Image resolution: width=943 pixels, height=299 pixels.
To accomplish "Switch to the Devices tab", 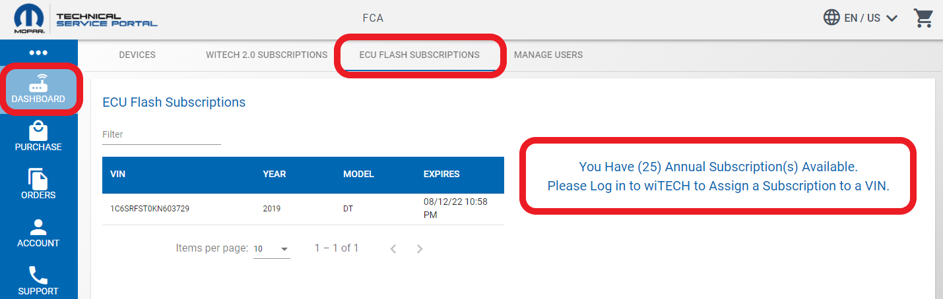I will [137, 55].
